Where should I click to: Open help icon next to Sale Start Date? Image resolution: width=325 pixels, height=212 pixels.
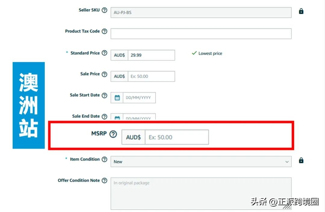(x=104, y=95)
